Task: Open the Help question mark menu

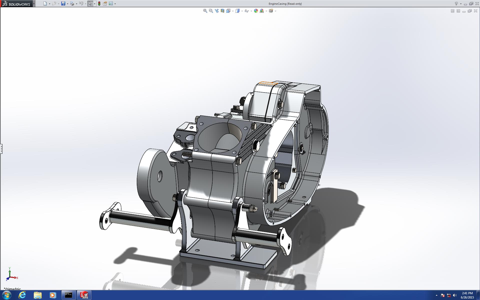Action: click(456, 4)
